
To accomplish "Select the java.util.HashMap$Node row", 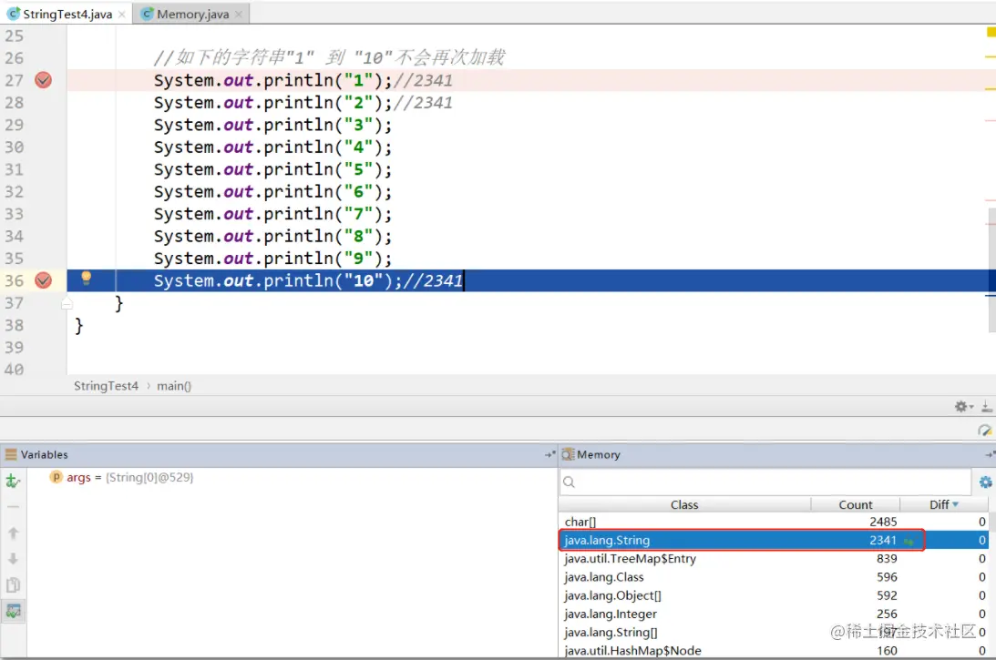I will coord(774,651).
